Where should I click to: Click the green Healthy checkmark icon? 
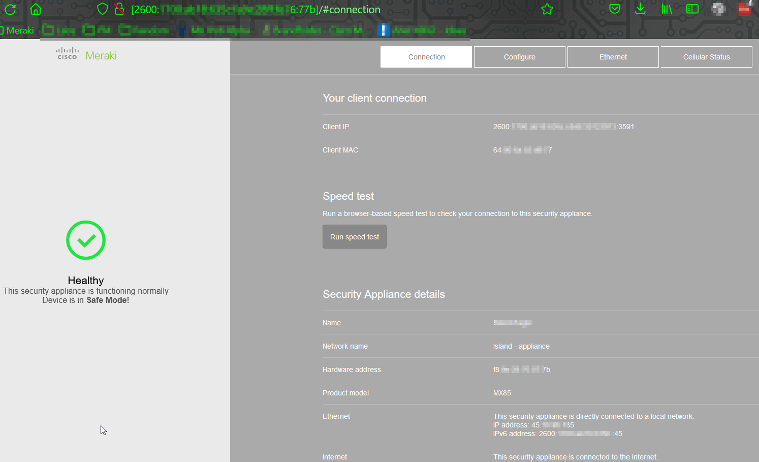tap(86, 240)
